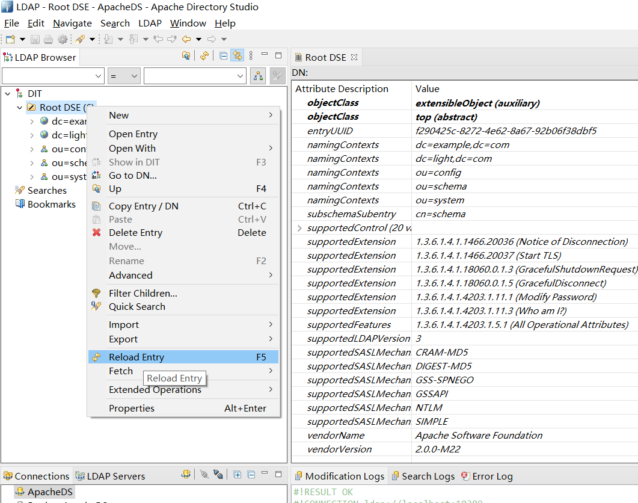638x503 pixels.
Task: Choose Delete Entry in context menu
Action: (135, 233)
